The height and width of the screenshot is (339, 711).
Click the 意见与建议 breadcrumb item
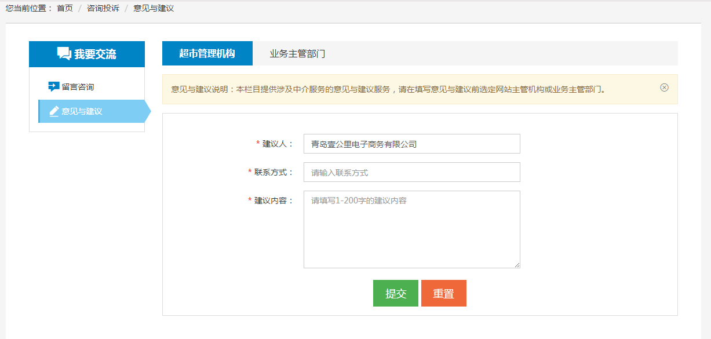click(153, 9)
